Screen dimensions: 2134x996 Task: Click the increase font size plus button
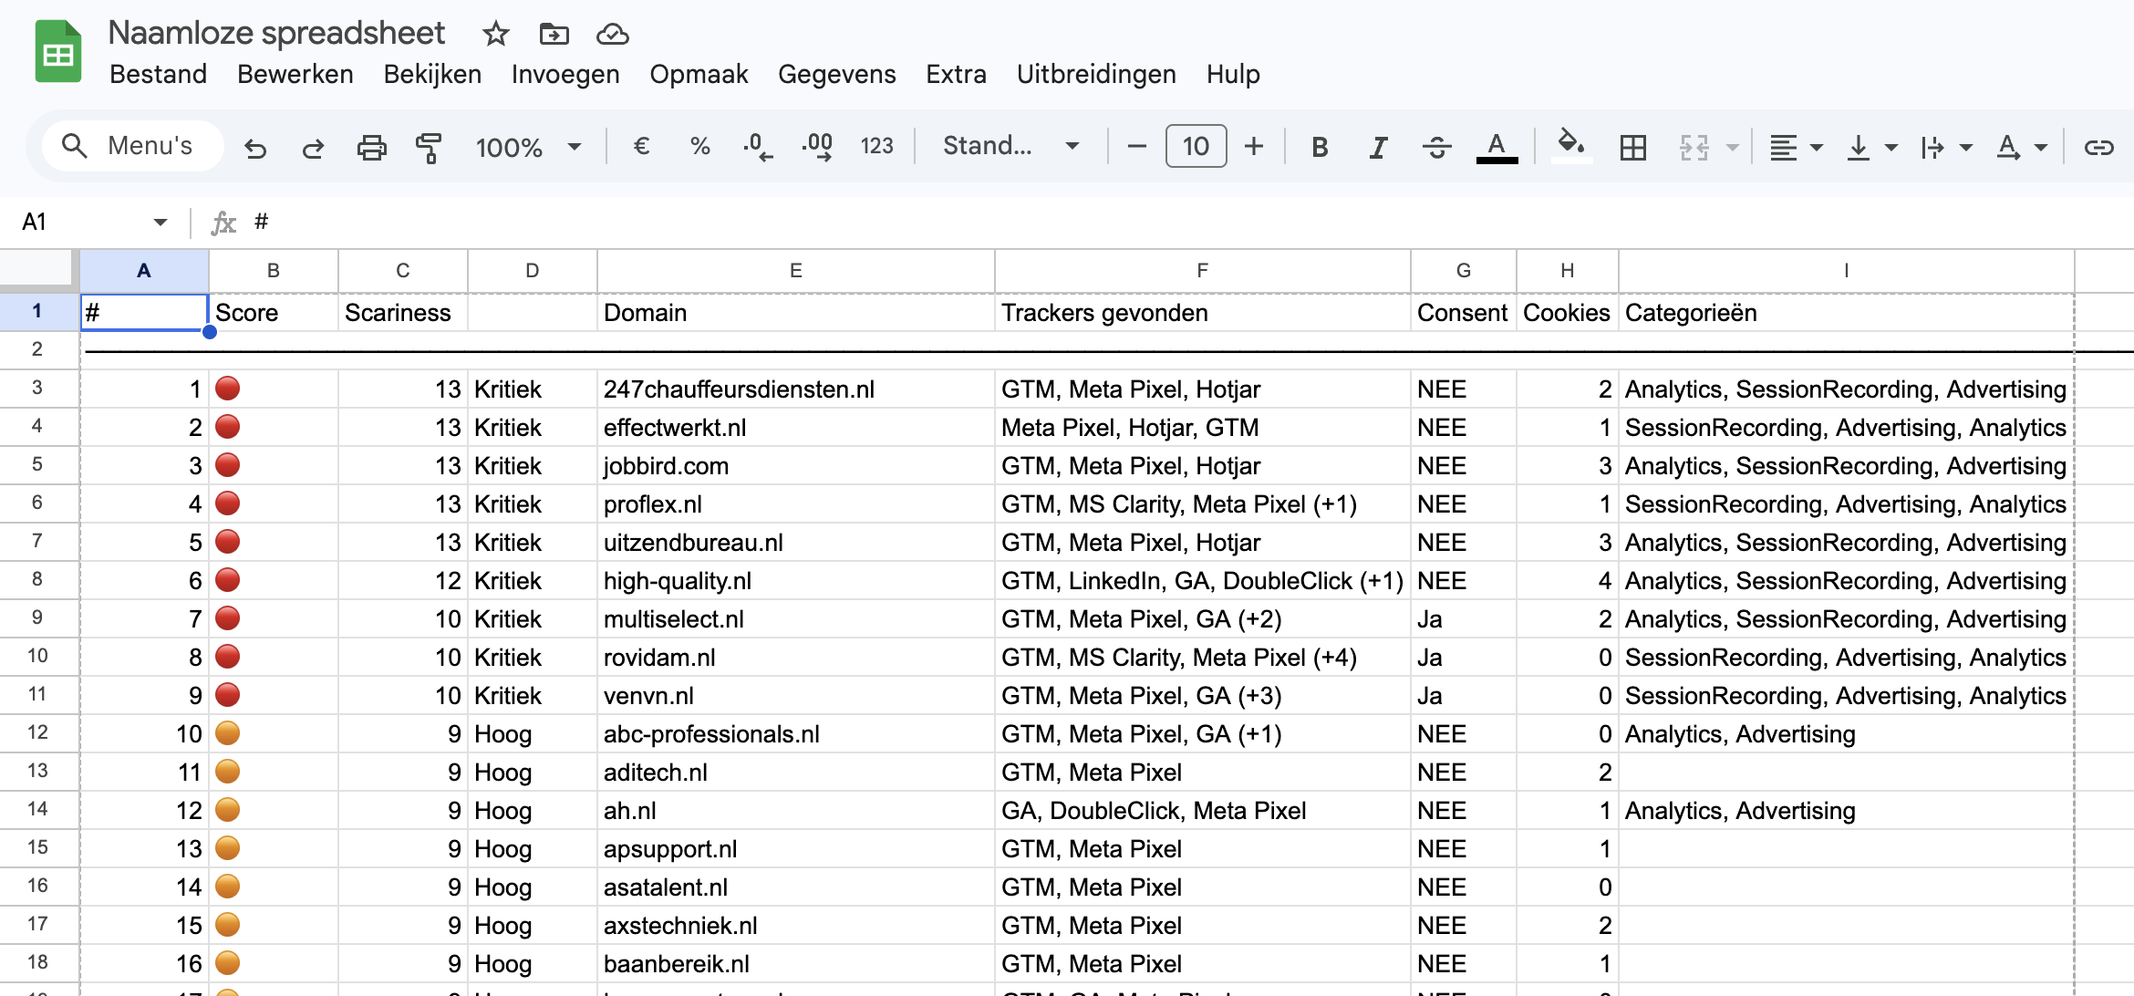click(1254, 146)
